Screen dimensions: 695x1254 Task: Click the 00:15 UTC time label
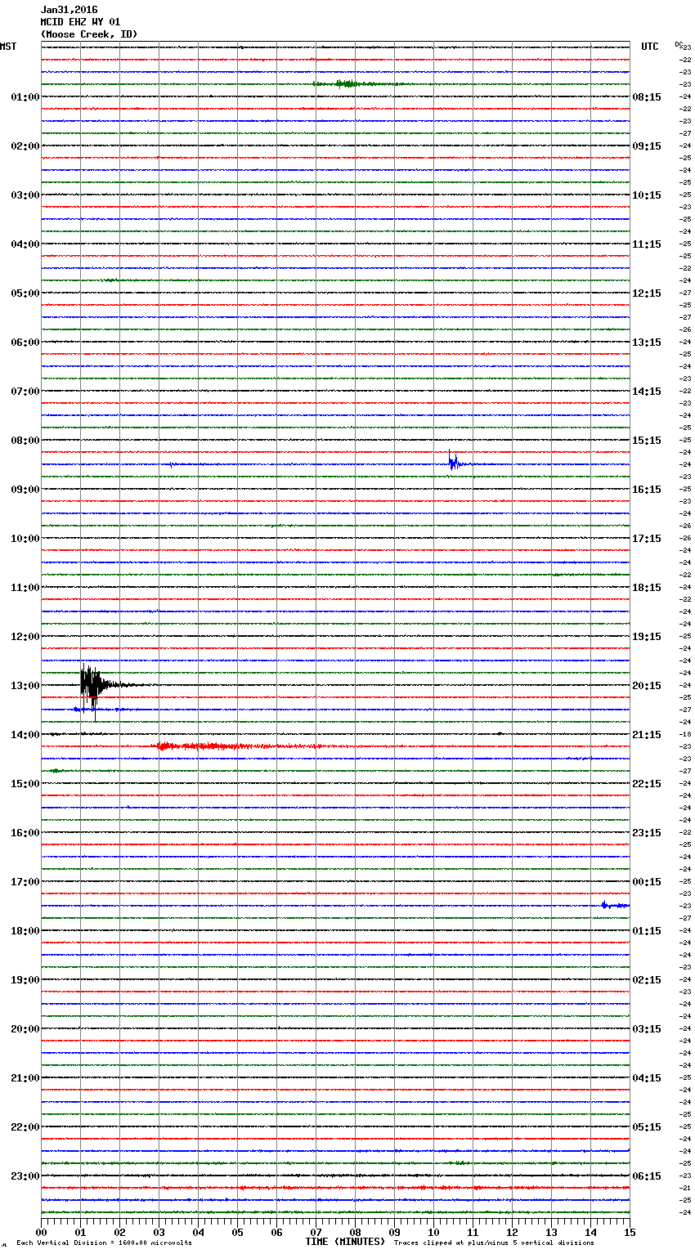[647, 882]
